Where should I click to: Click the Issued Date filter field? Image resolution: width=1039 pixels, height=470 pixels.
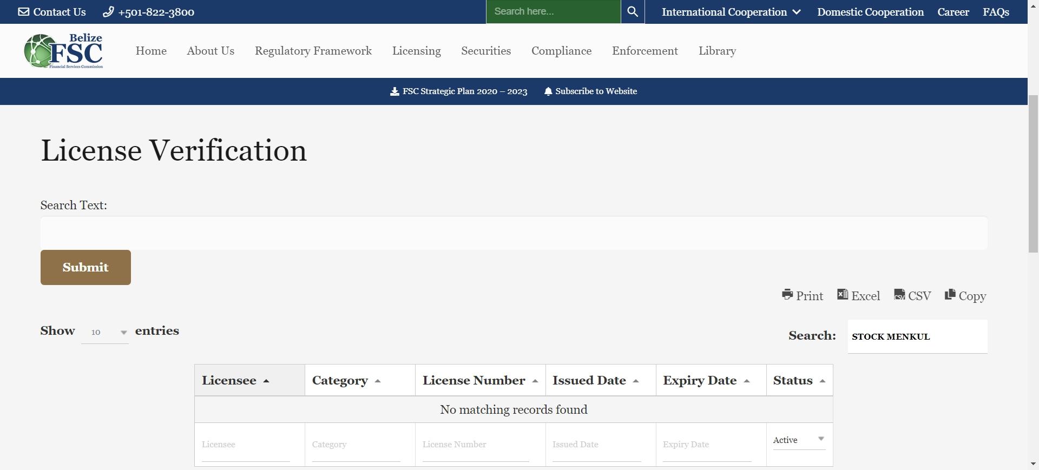(597, 445)
